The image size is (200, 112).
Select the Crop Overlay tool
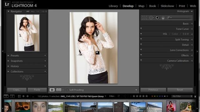[x=144, y=18]
